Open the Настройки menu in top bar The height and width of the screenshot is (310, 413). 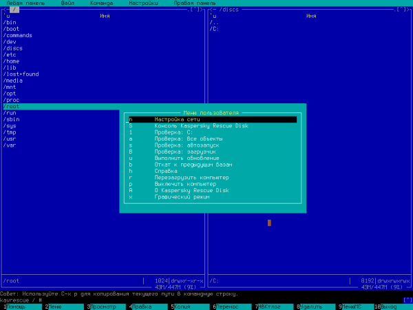tap(143, 3)
